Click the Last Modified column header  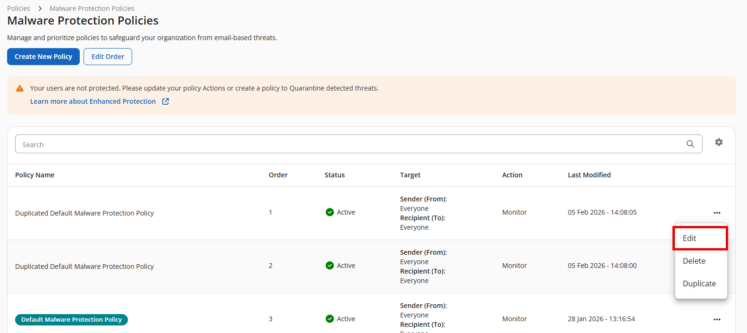pos(589,175)
